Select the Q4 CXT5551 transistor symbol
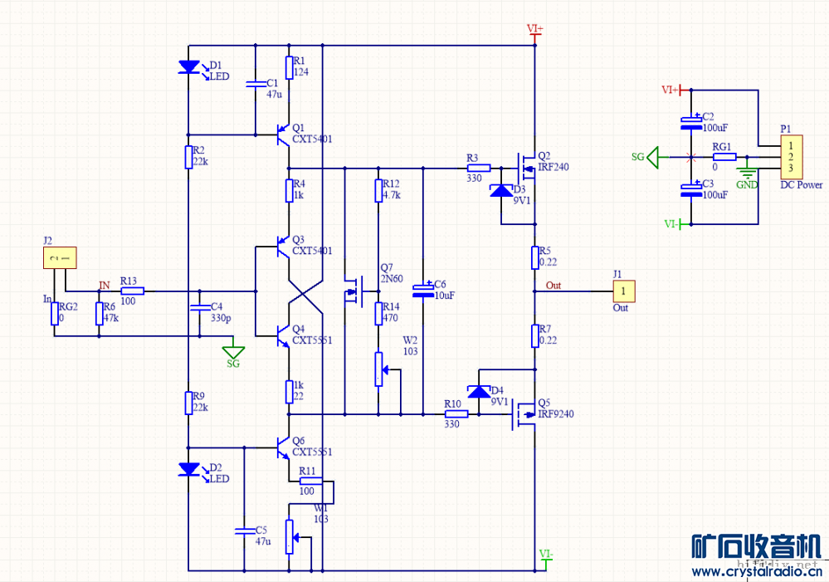 (282, 335)
